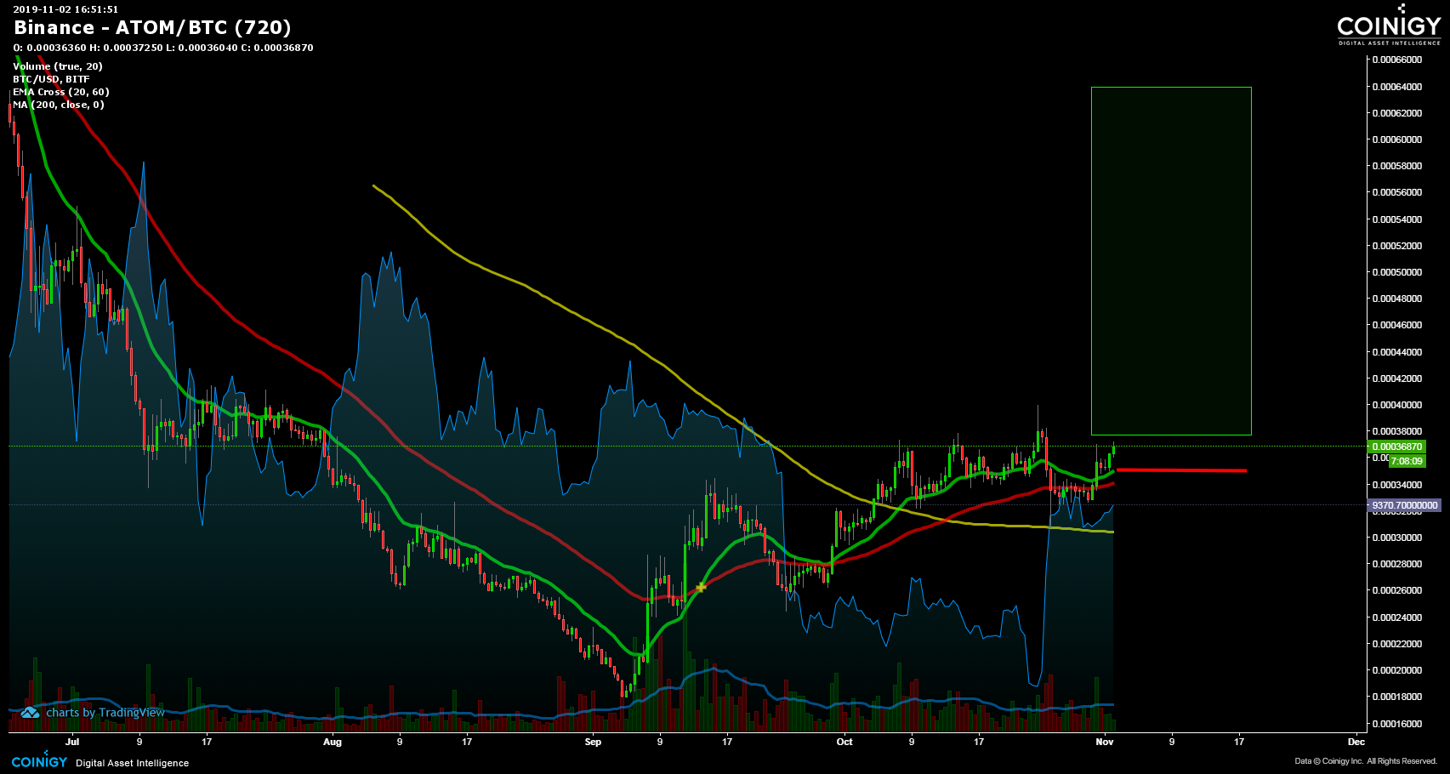Image resolution: width=1450 pixels, height=774 pixels.
Task: Click the yellow EMA cross marker
Action: 701,587
